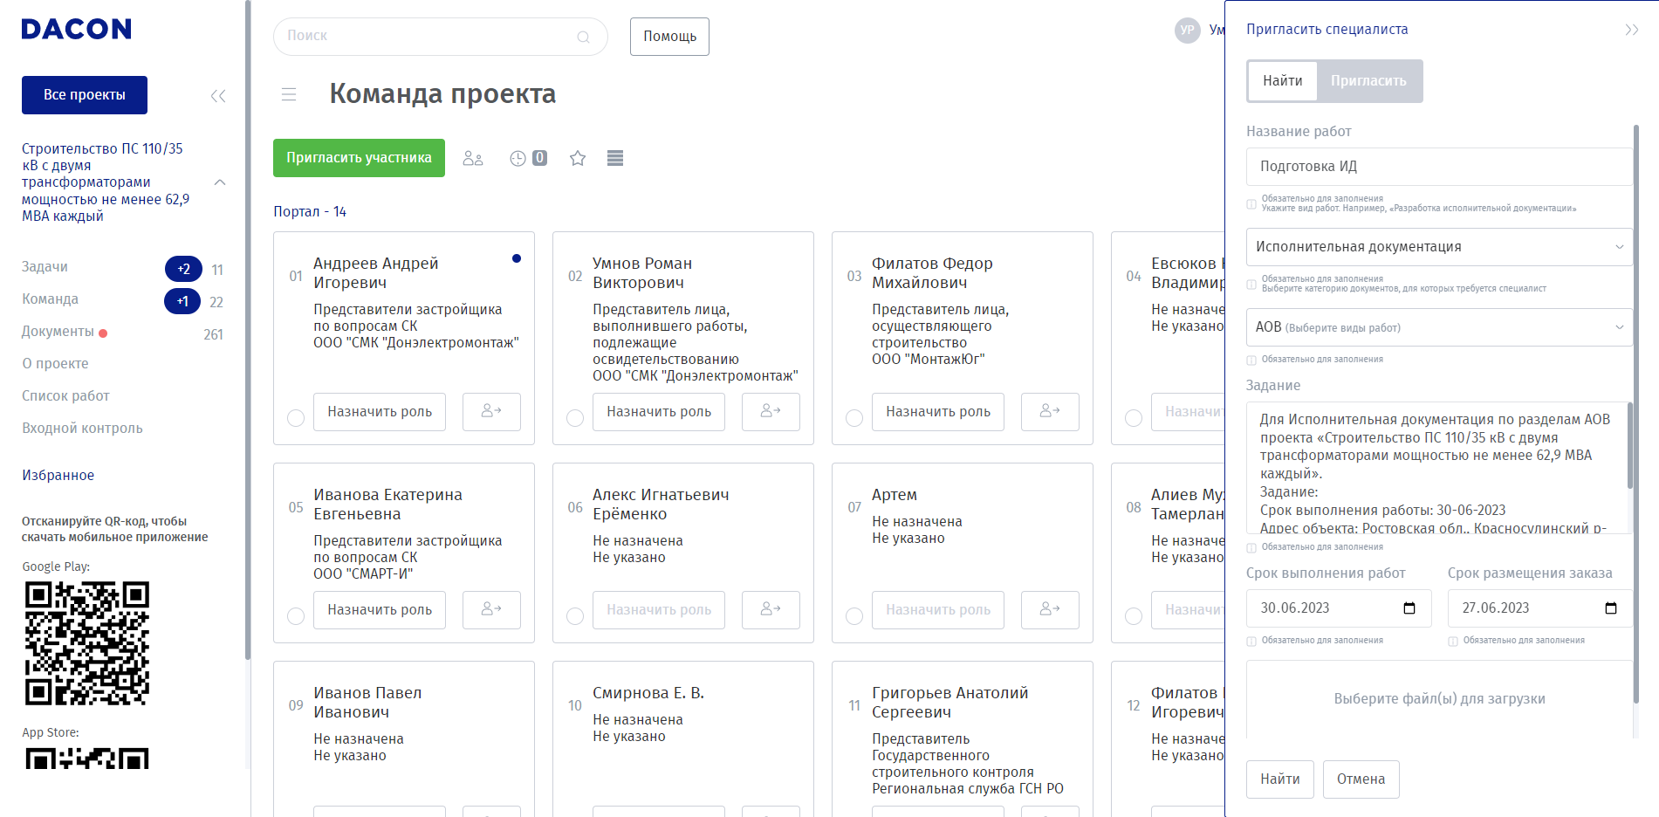Expand the АОВ work types dropdown

tap(1438, 327)
